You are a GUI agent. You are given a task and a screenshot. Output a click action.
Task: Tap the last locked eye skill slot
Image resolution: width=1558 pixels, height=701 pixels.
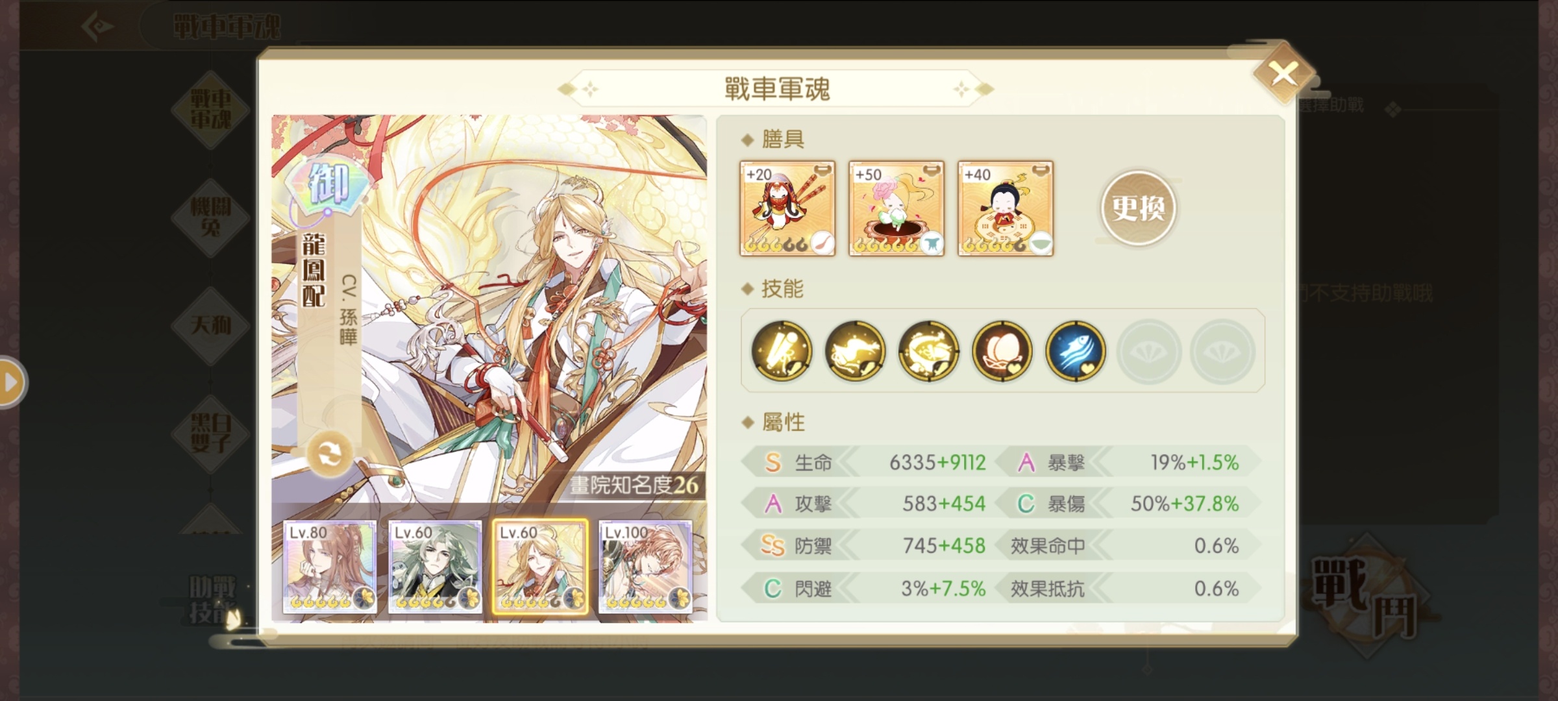click(x=1222, y=351)
